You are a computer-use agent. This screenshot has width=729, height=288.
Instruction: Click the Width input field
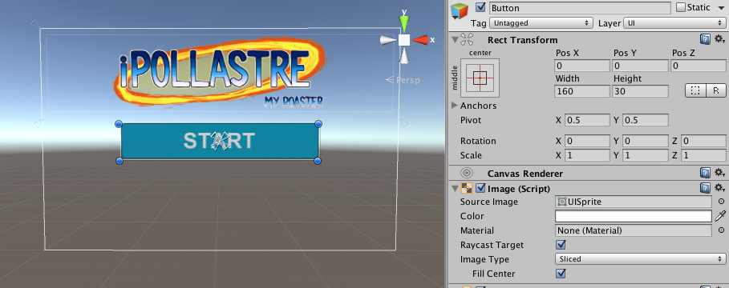pyautogui.click(x=582, y=91)
